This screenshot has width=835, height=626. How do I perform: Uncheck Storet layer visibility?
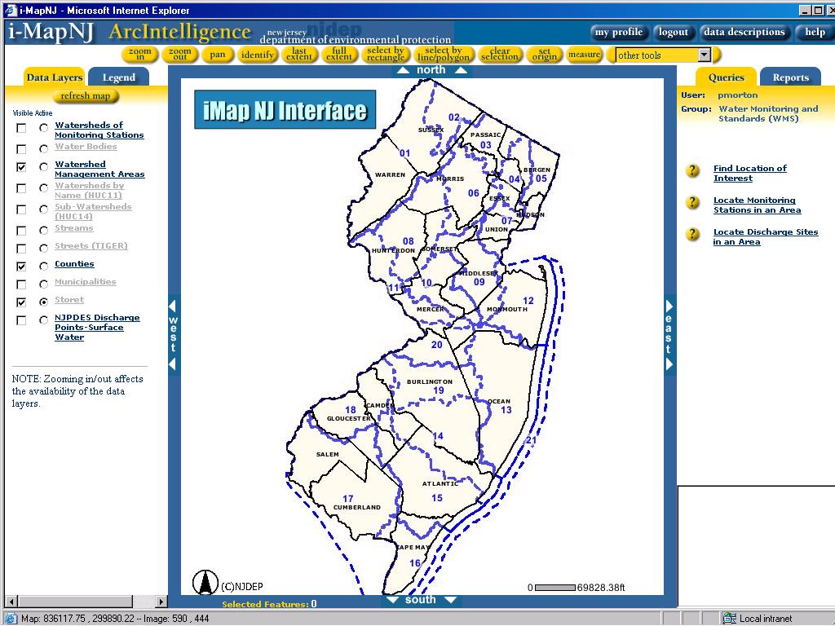(21, 302)
